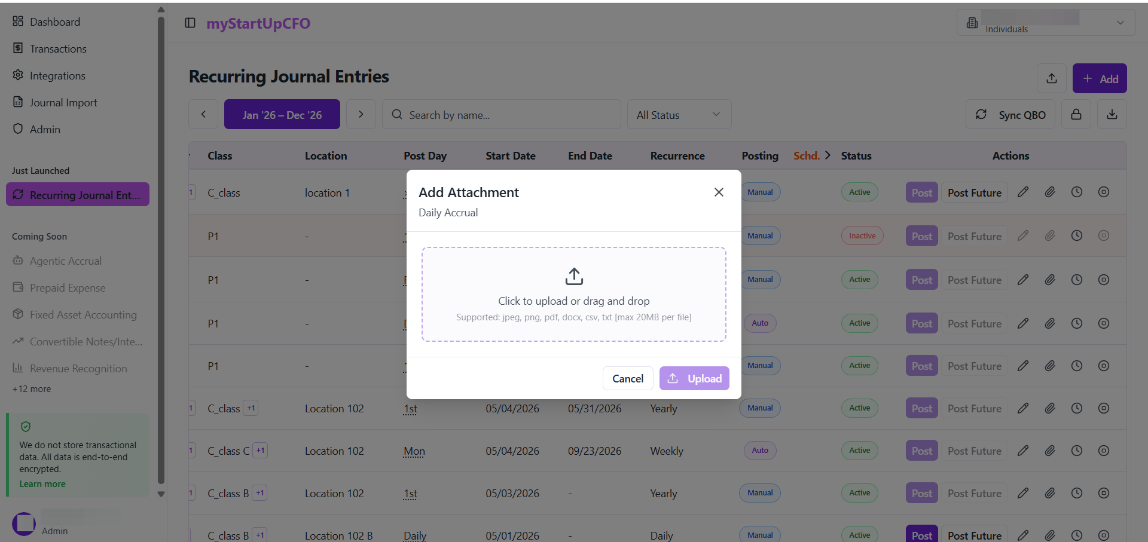Screen dimensions: 1148x542
Task: View history for 05/31/2026 Yearly row
Action: point(1077,408)
